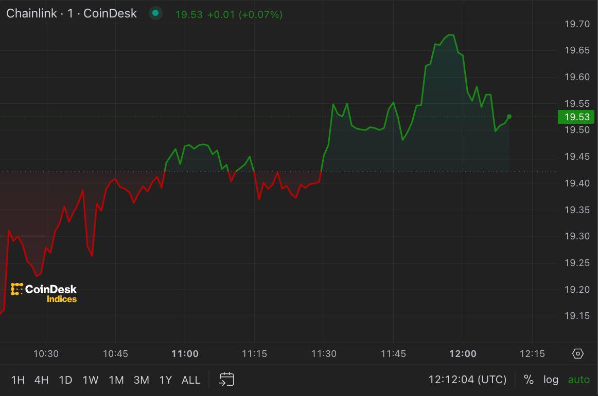The height and width of the screenshot is (396, 598).
Task: Select the 1Y timeframe
Action: (x=166, y=380)
